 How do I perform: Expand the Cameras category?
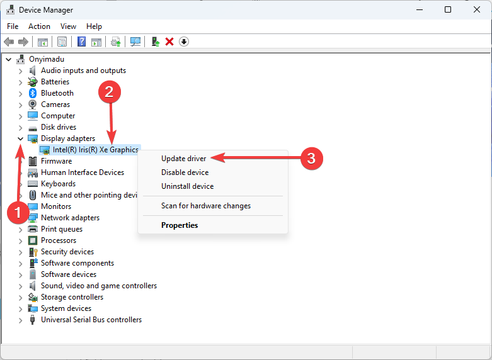point(20,105)
